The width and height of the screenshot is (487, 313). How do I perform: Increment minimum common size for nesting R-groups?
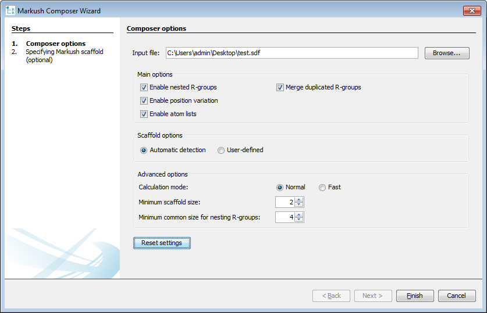click(299, 215)
